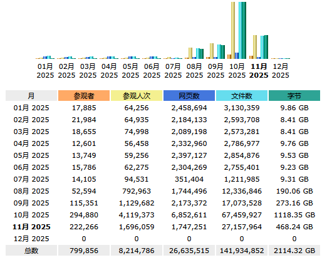Open the 05月 2025 chart label
Viewport: 327px width, 265px height.
(130, 71)
